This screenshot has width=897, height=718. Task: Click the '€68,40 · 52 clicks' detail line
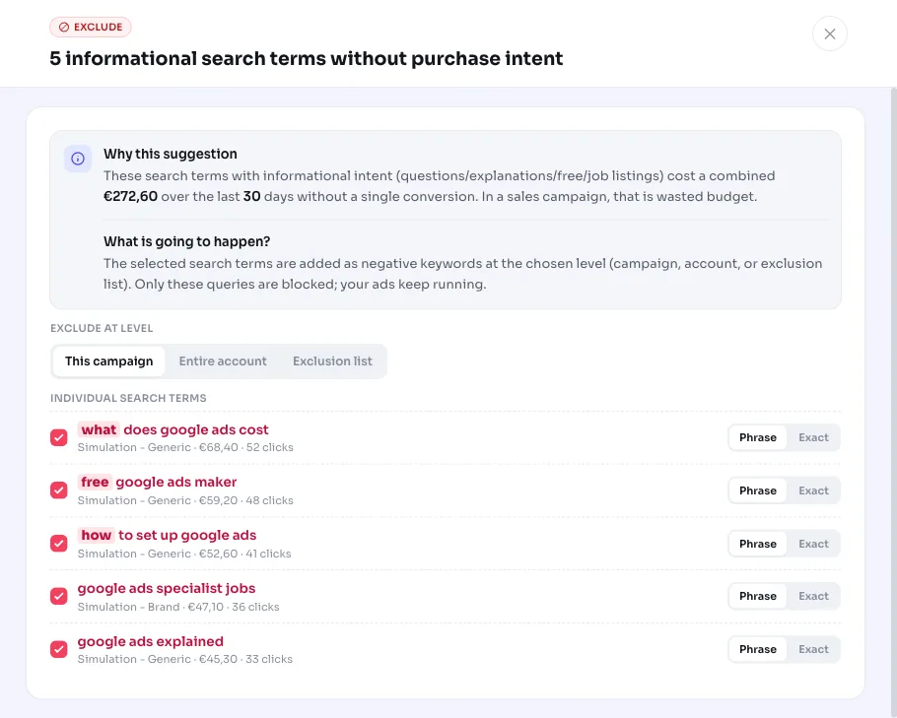(x=185, y=447)
